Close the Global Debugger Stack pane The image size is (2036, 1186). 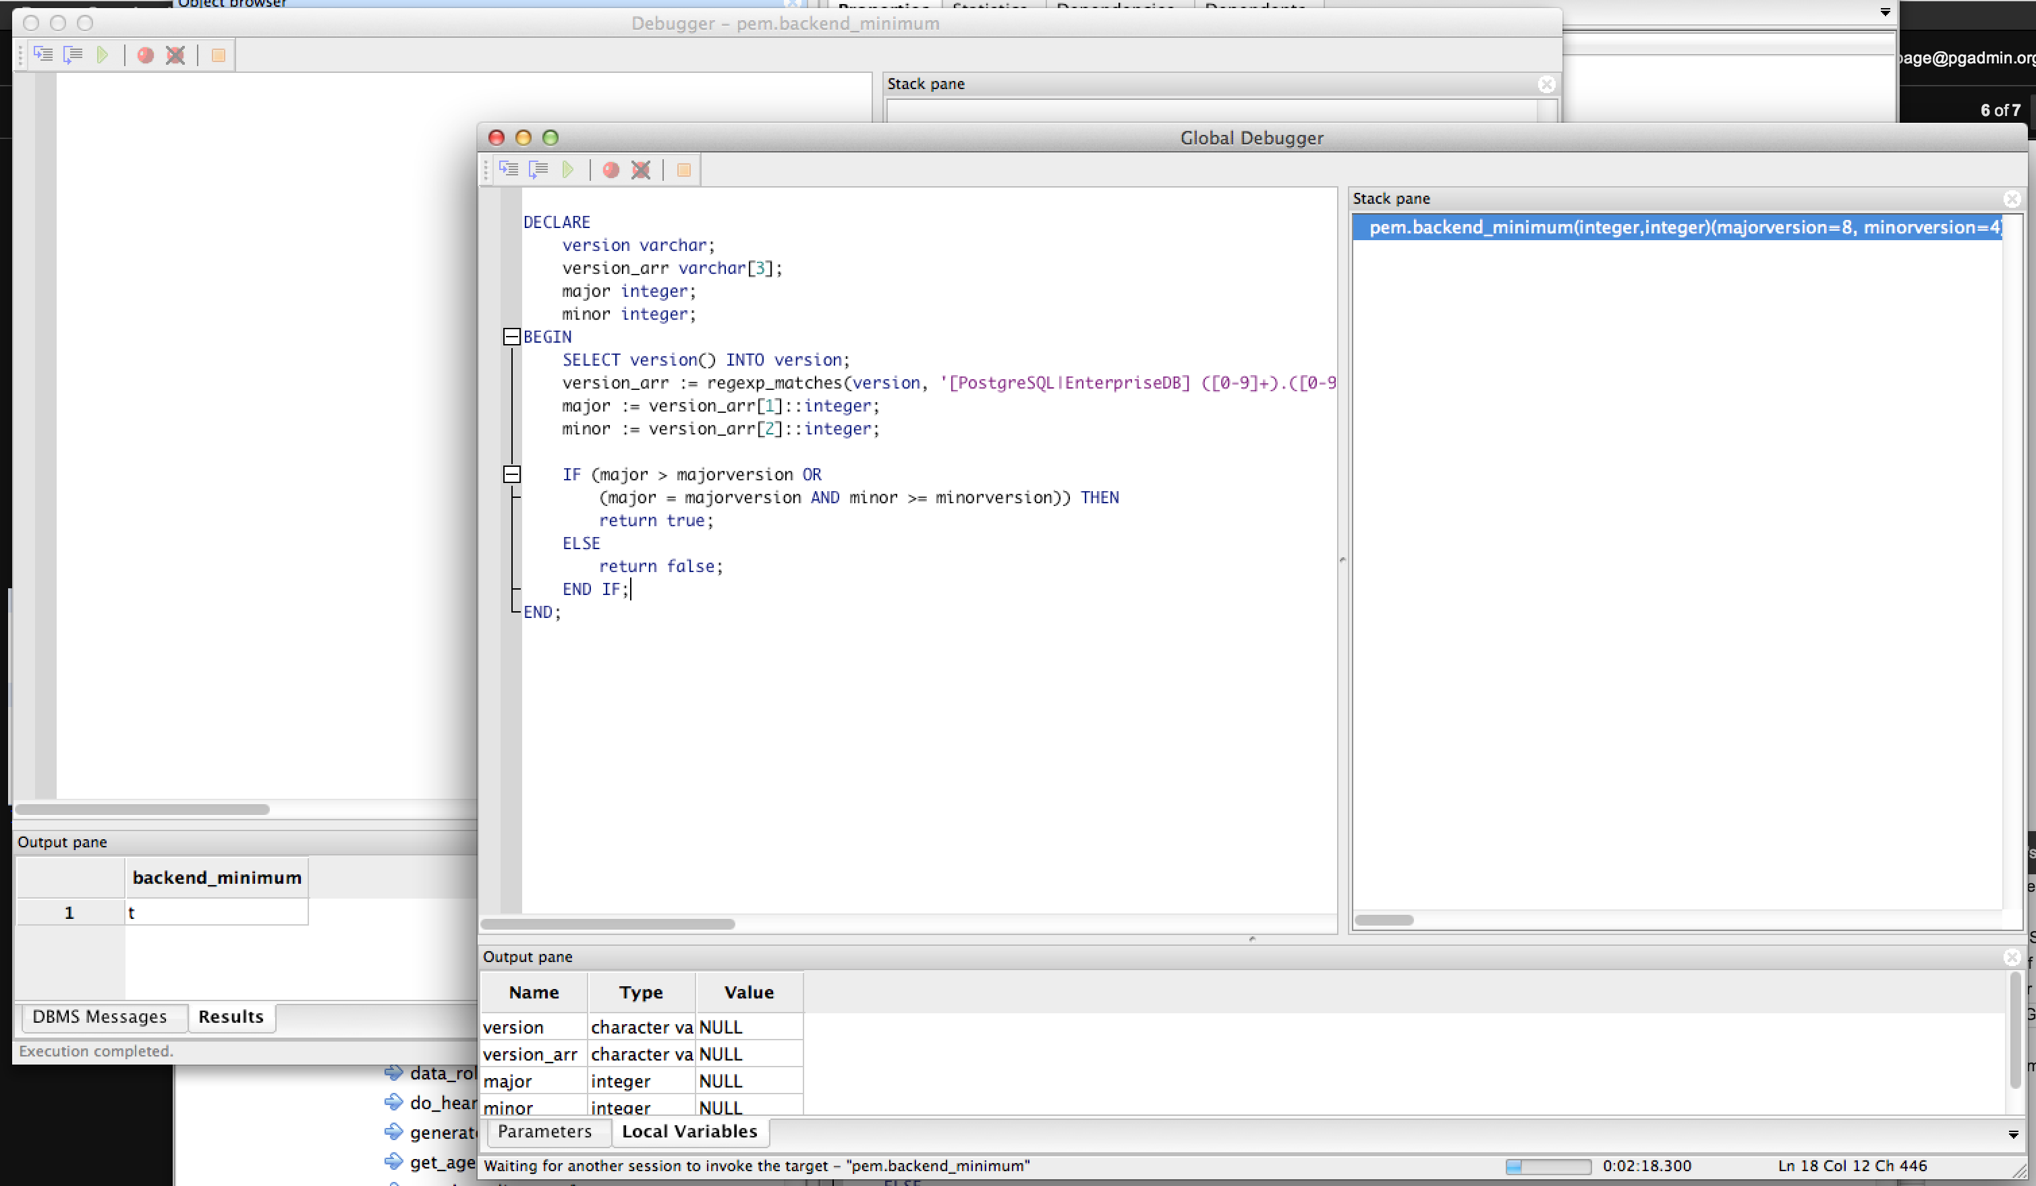2012,199
